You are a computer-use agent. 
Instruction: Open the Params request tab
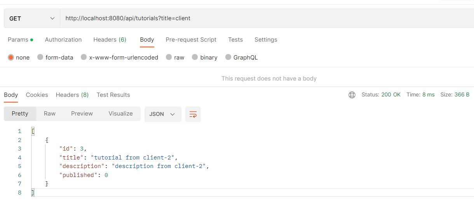[20, 40]
